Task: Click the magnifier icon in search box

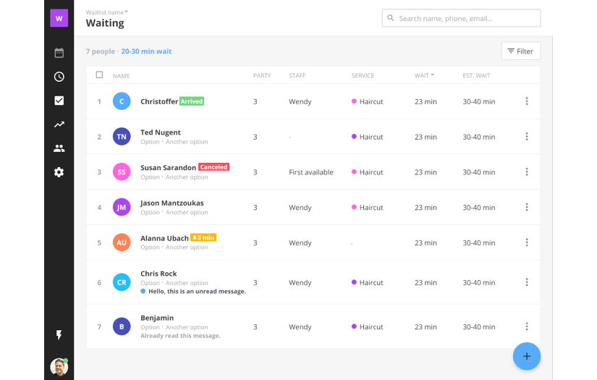Action: [391, 18]
